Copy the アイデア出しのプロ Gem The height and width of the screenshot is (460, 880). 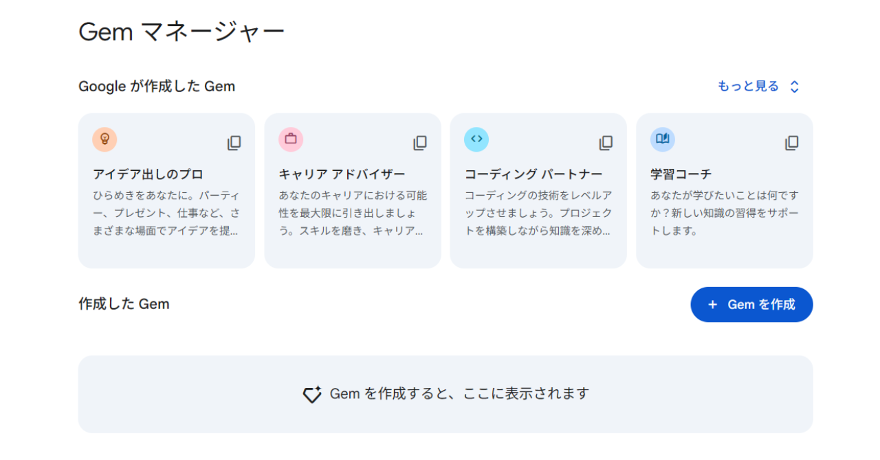click(234, 143)
